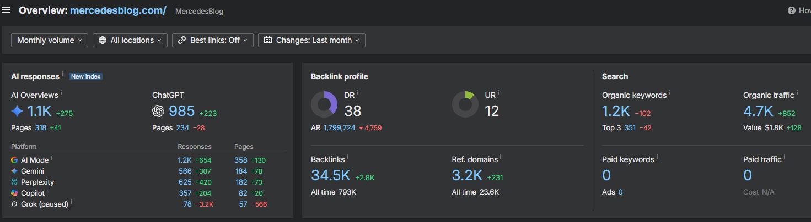Open the All locations dropdown
This screenshot has height=222, width=811.
[x=130, y=40]
